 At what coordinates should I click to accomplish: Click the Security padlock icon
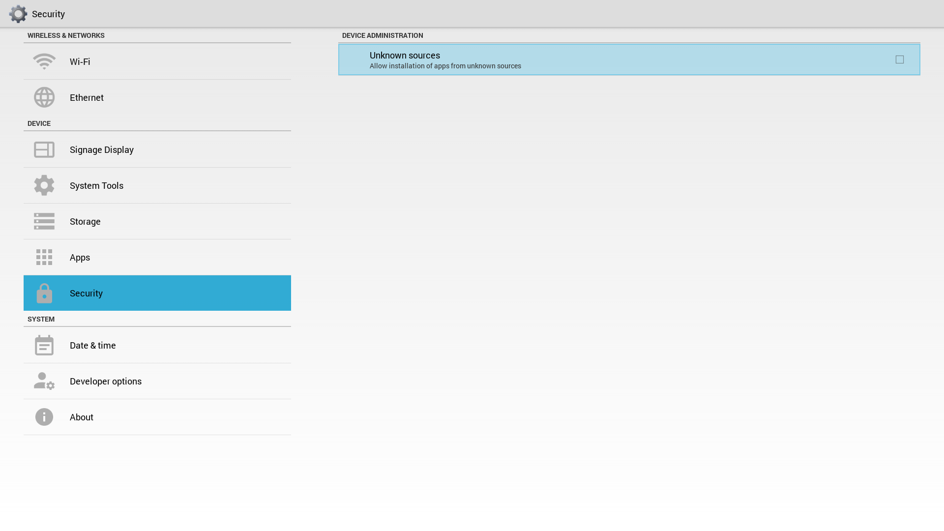[44, 294]
